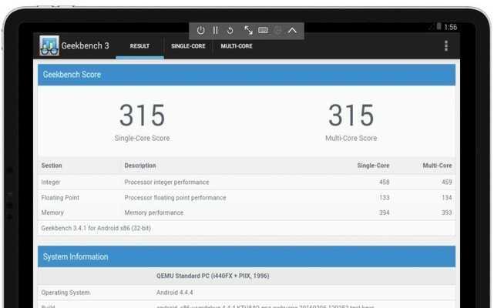Click the Single-Core Score label
This screenshot has height=308, width=494.
click(142, 138)
